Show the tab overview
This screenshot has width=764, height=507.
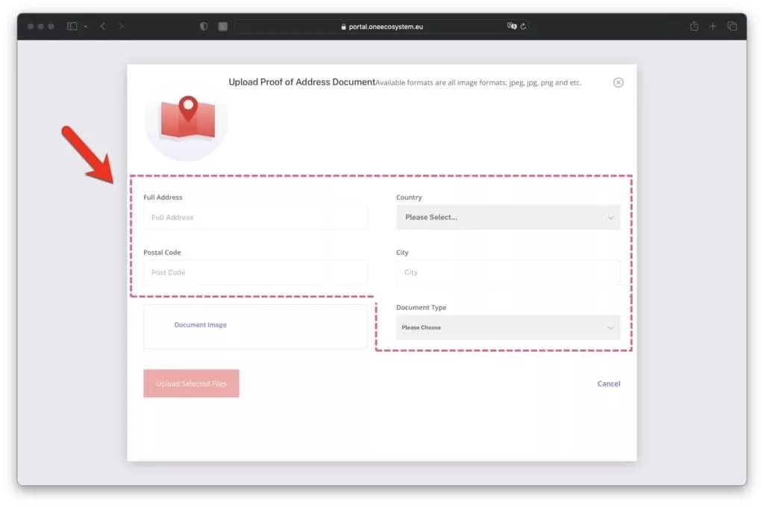pyautogui.click(x=732, y=26)
